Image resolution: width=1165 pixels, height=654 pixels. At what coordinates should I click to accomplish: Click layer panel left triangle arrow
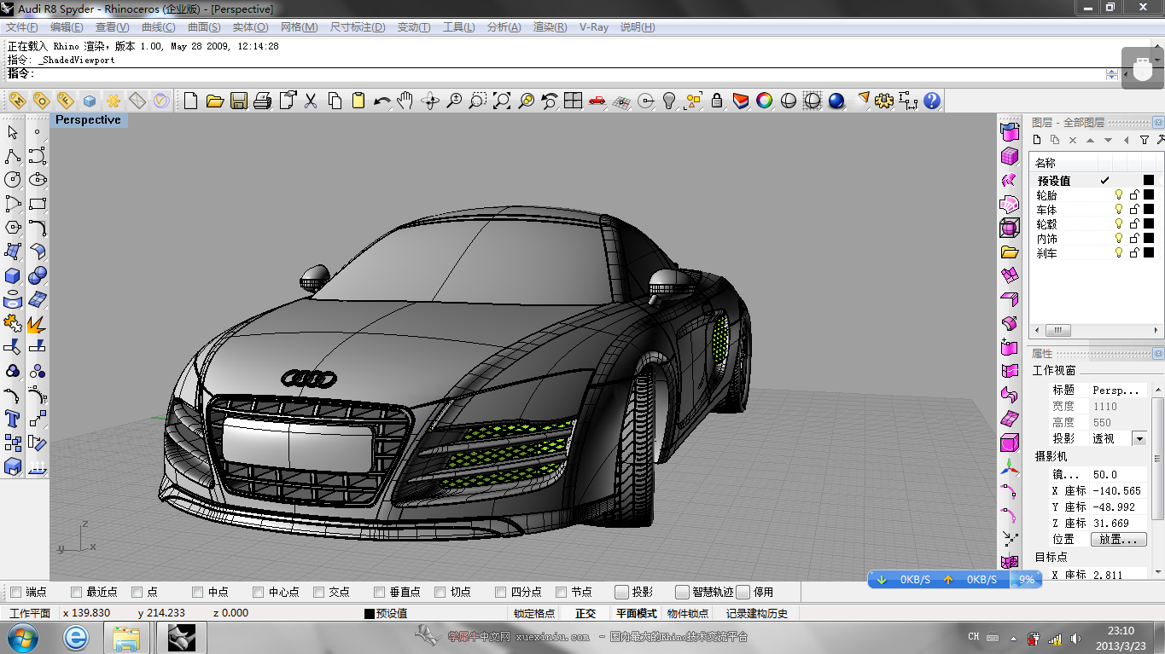coord(1127,140)
